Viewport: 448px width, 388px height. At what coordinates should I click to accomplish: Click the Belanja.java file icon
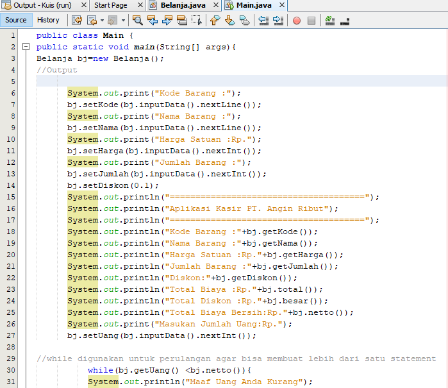153,5
